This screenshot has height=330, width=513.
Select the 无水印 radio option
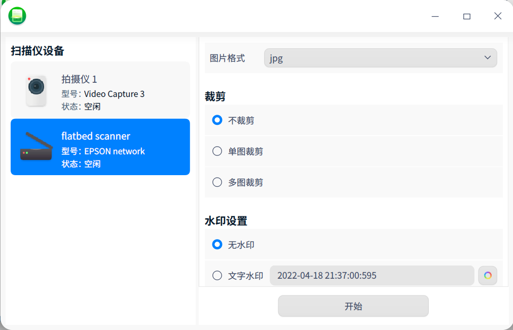point(217,245)
